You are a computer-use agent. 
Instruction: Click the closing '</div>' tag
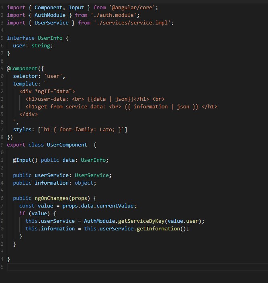(x=29, y=114)
